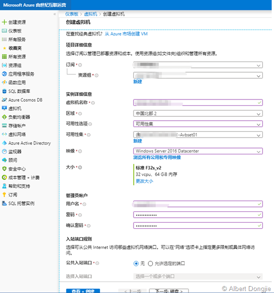Click 浏览所有公用和专用映像 link
This screenshot has width=274, height=293.
157,157
